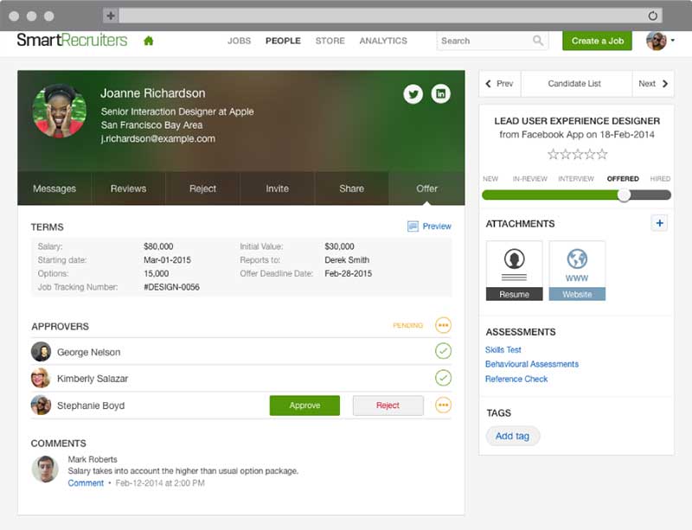The height and width of the screenshot is (530, 692).
Task: Open the Candidate List
Action: pyautogui.click(x=574, y=83)
